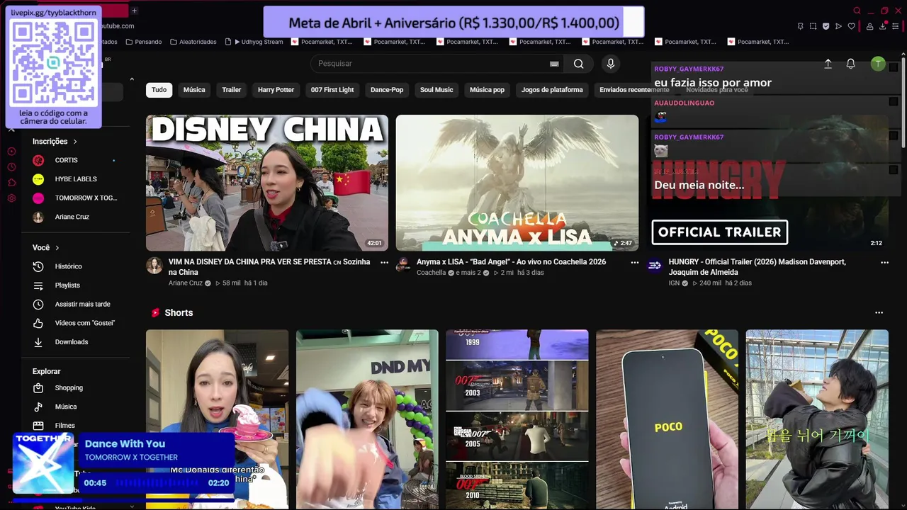Click the VIM NA DISNEY DA CHINA video title
The image size is (907, 510).
(269, 267)
